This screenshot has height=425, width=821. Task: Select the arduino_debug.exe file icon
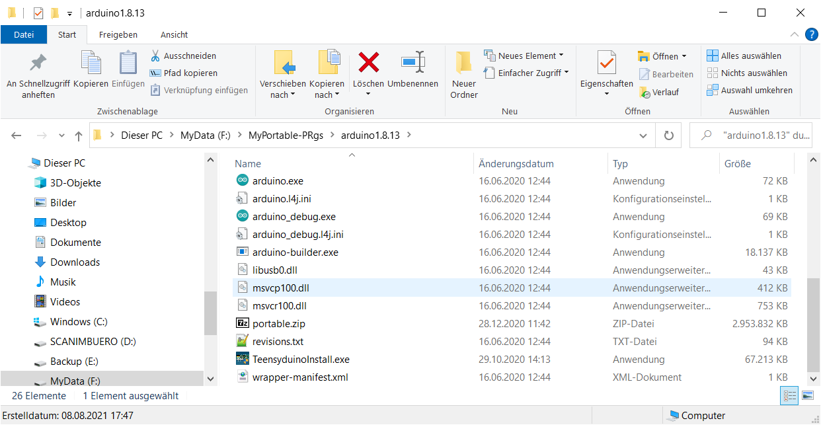(x=242, y=216)
